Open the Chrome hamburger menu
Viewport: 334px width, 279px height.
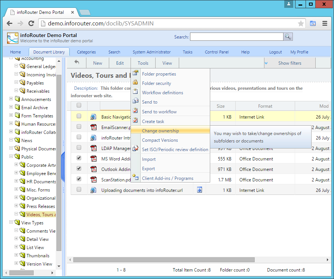[x=325, y=24]
